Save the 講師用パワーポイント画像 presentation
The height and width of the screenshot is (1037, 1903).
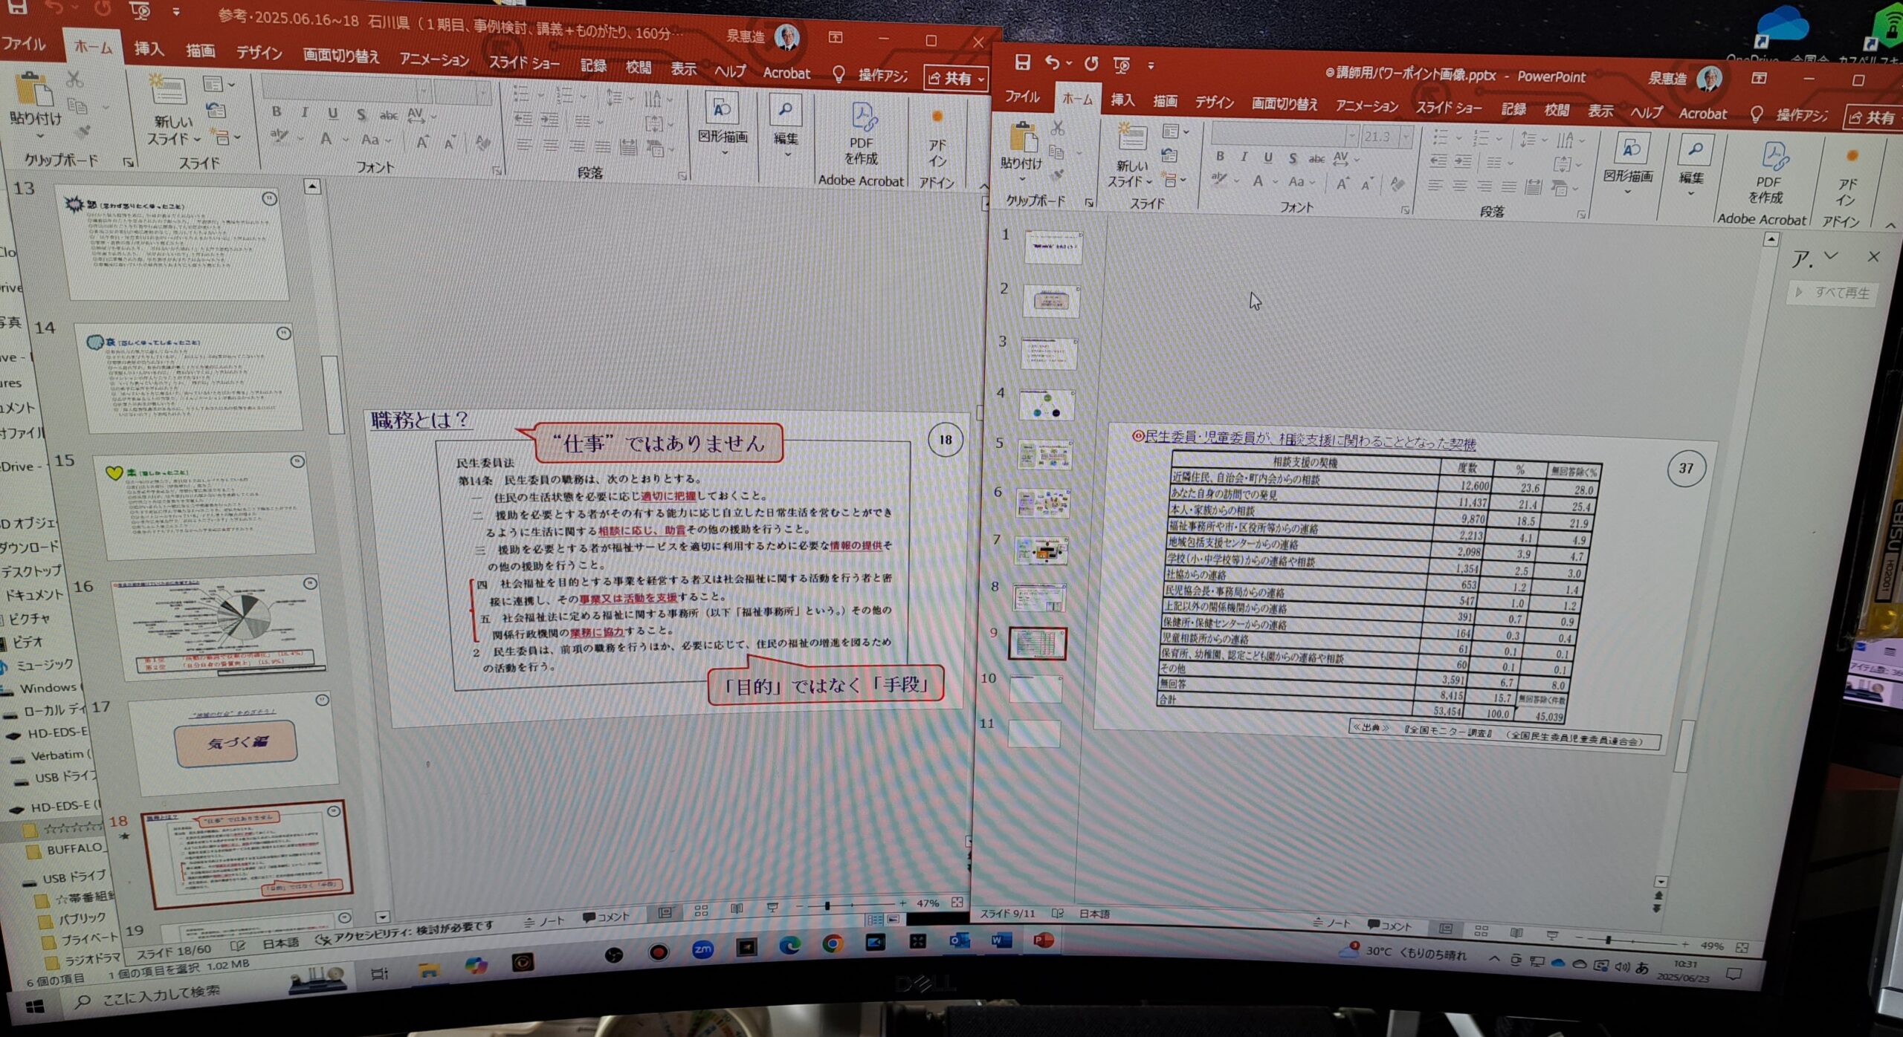coord(1023,62)
